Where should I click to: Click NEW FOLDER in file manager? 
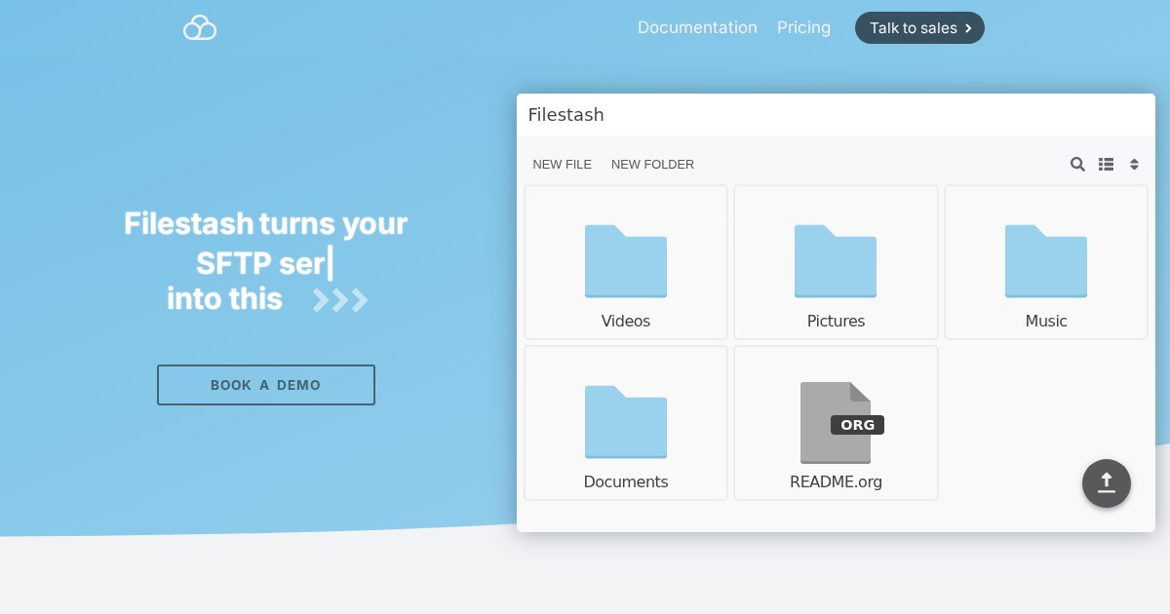[653, 164]
